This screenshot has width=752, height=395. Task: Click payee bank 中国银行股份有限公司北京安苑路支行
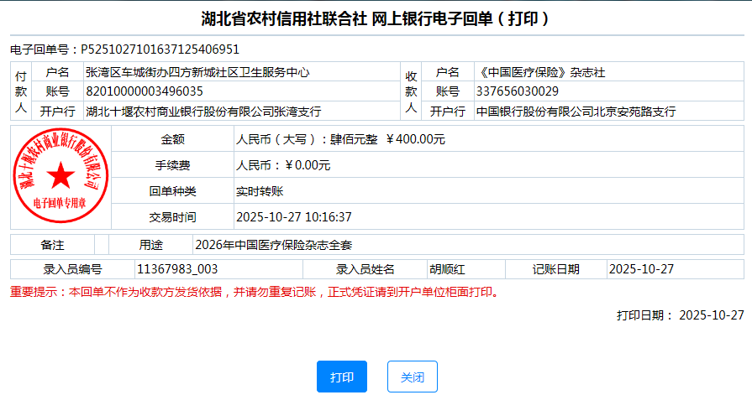pyautogui.click(x=576, y=111)
